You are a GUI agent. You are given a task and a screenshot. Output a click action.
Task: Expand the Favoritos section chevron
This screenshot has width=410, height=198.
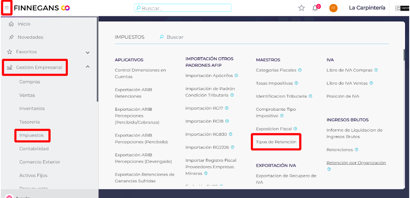(88, 53)
